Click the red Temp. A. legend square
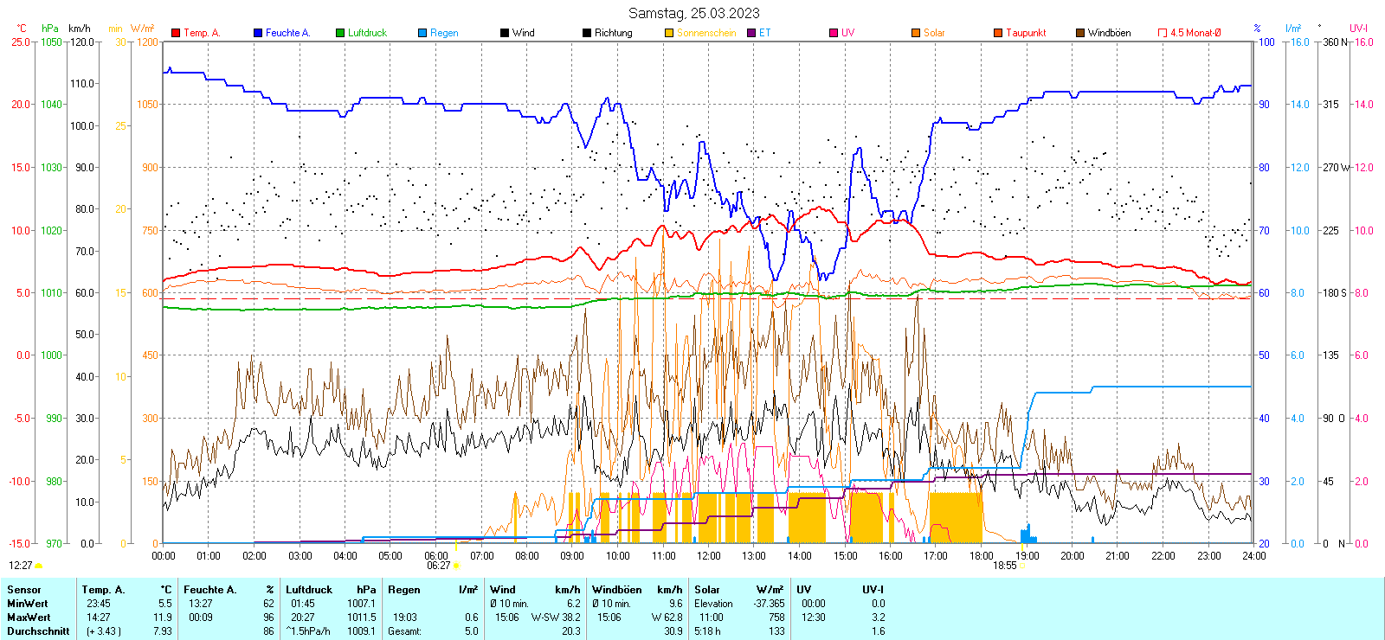1385x640 pixels. pyautogui.click(x=176, y=33)
